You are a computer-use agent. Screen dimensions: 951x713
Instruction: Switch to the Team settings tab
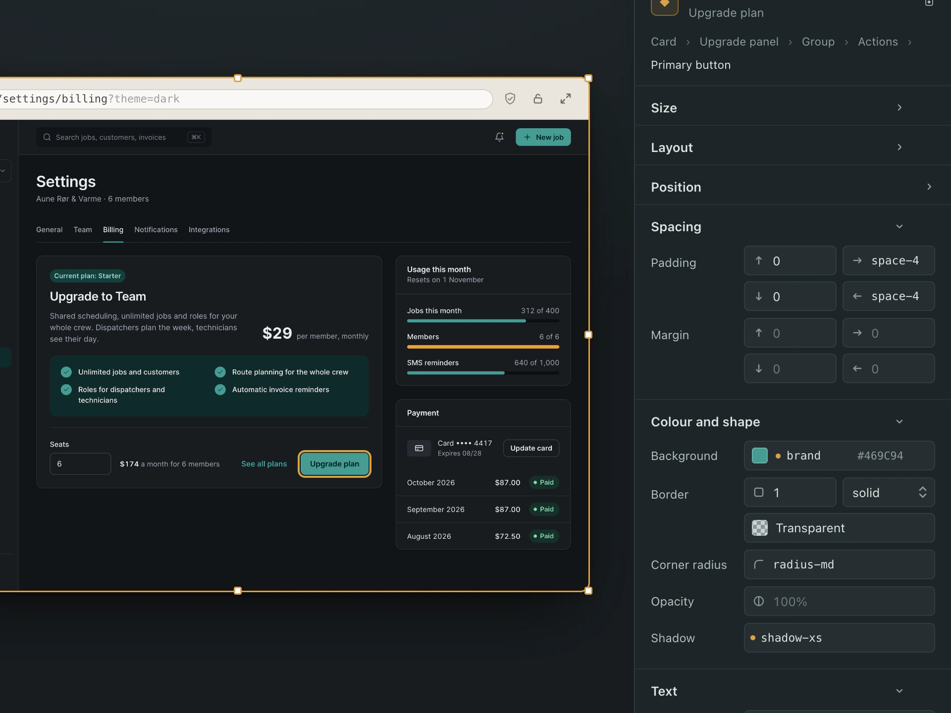pos(83,230)
